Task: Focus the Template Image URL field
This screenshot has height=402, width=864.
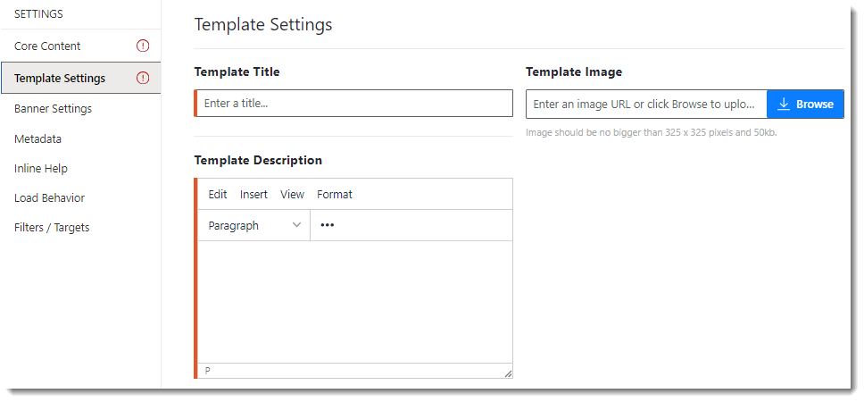Action: (646, 105)
